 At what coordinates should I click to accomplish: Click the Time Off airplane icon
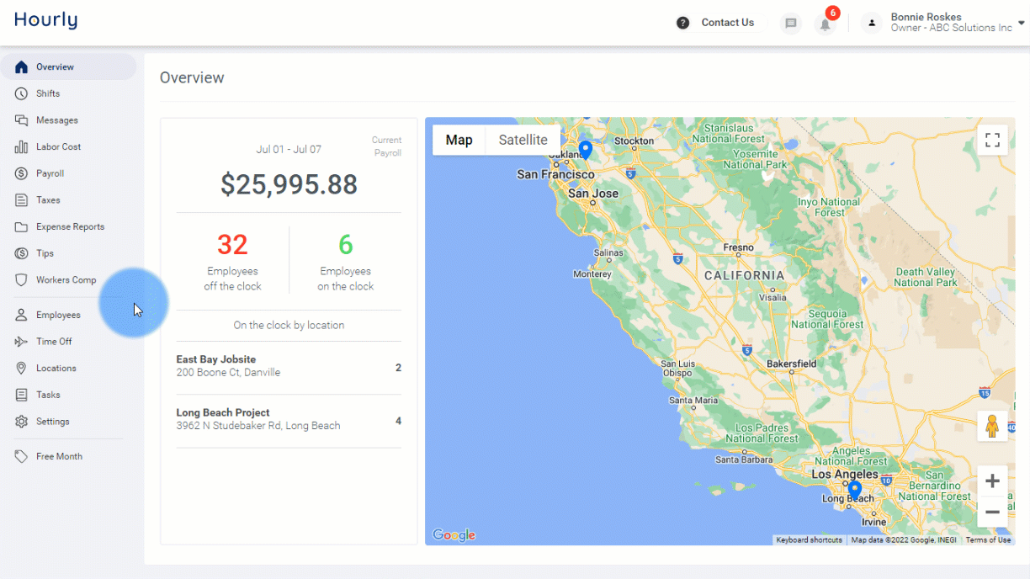click(21, 342)
